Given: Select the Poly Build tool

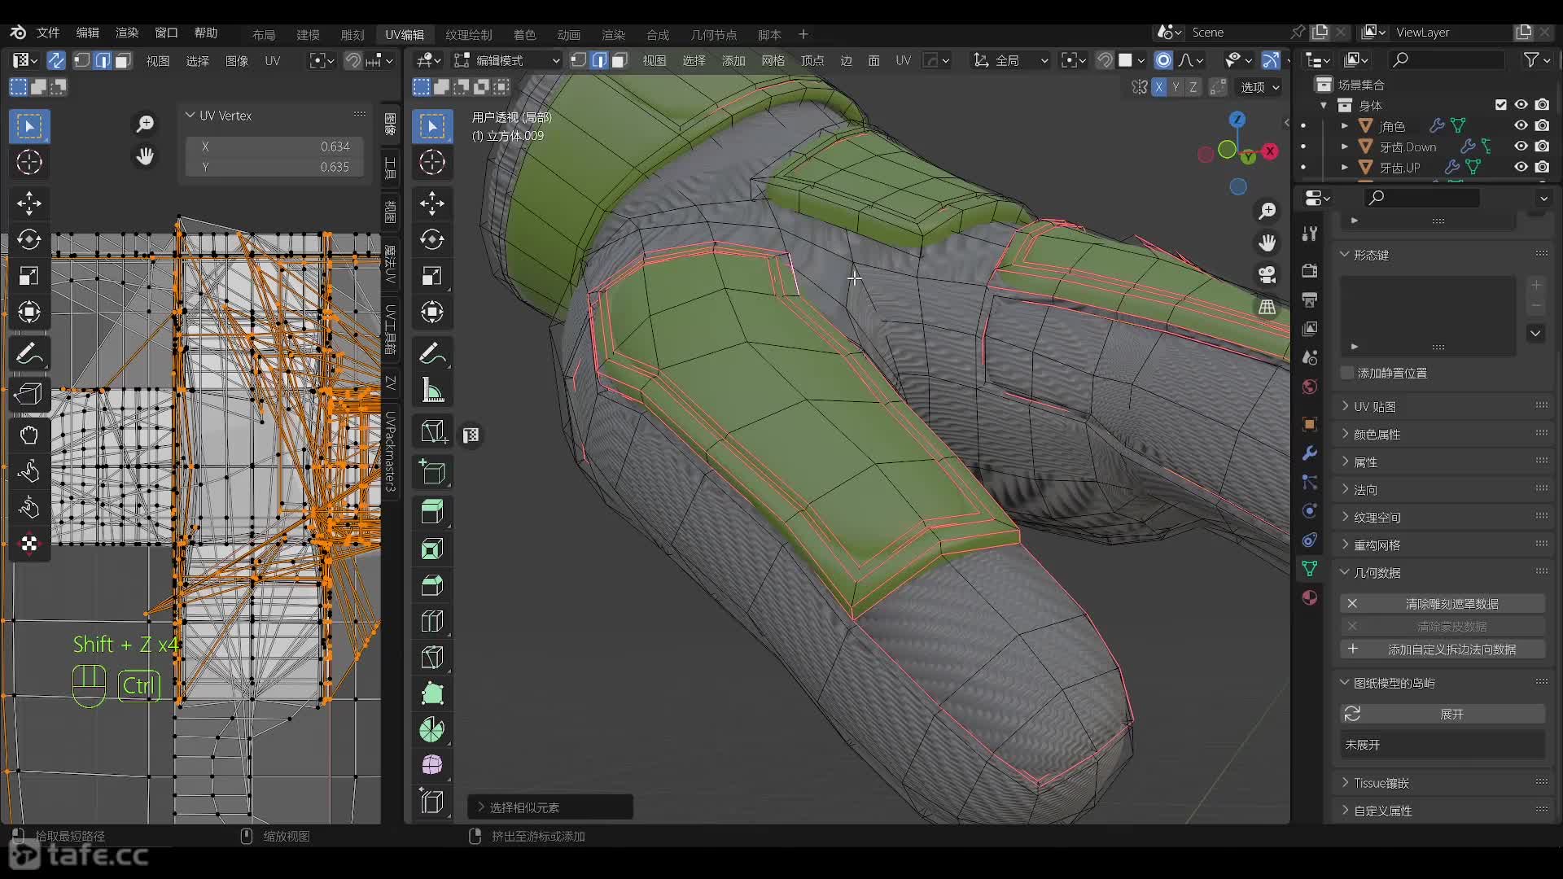Looking at the screenshot, I should point(432,693).
